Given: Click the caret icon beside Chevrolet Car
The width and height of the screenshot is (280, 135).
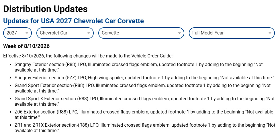Looking at the screenshot, I should tap(89, 33).
